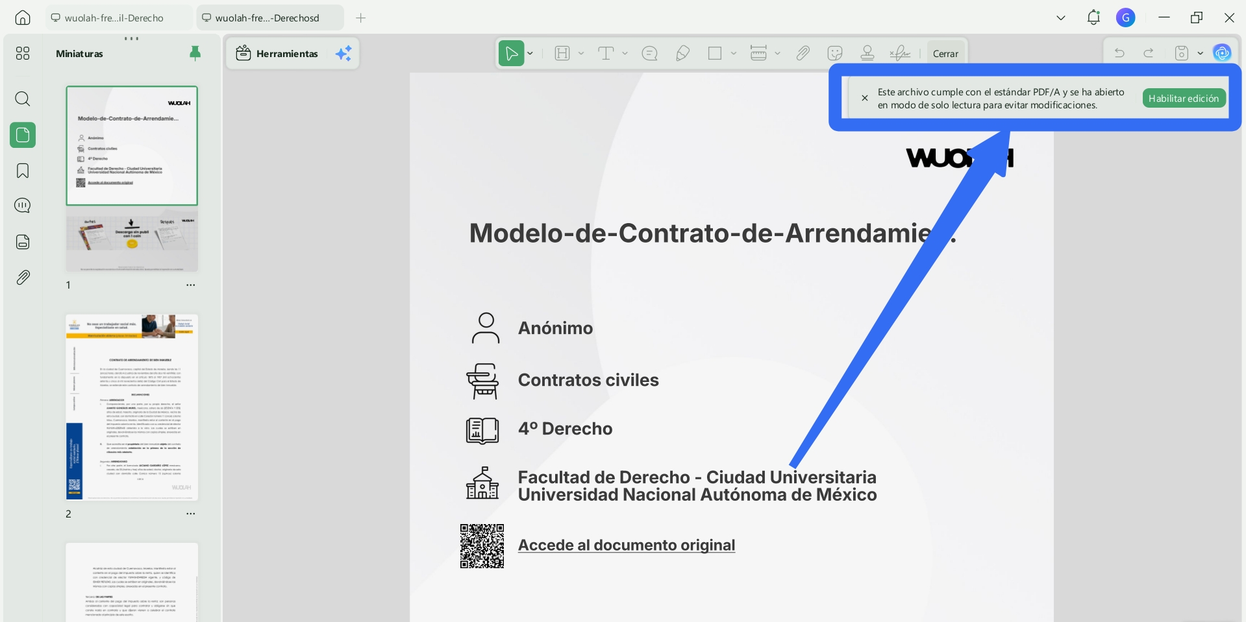Open the AI assistant icon
Screen dimensions: 1246x622
click(1222, 53)
